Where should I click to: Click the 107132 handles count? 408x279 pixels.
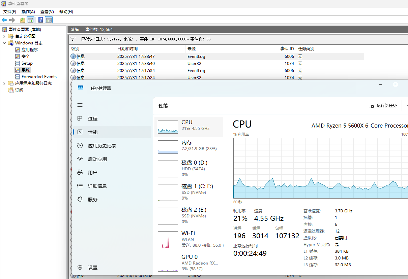[x=287, y=236]
